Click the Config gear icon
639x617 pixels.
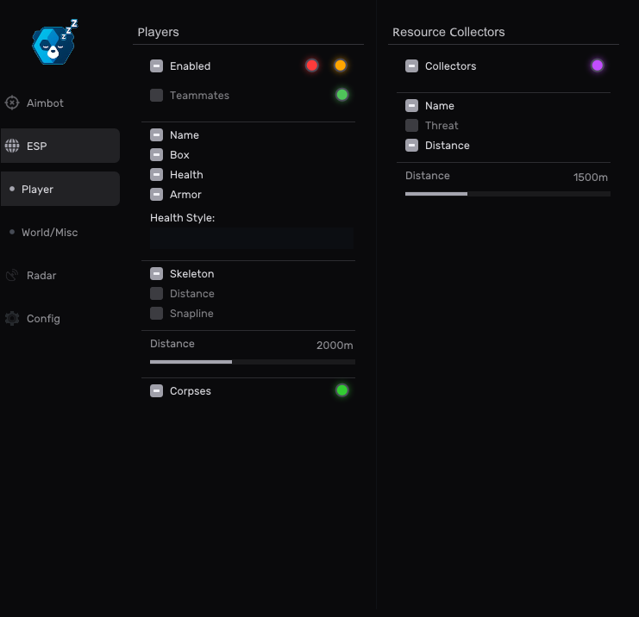12,319
